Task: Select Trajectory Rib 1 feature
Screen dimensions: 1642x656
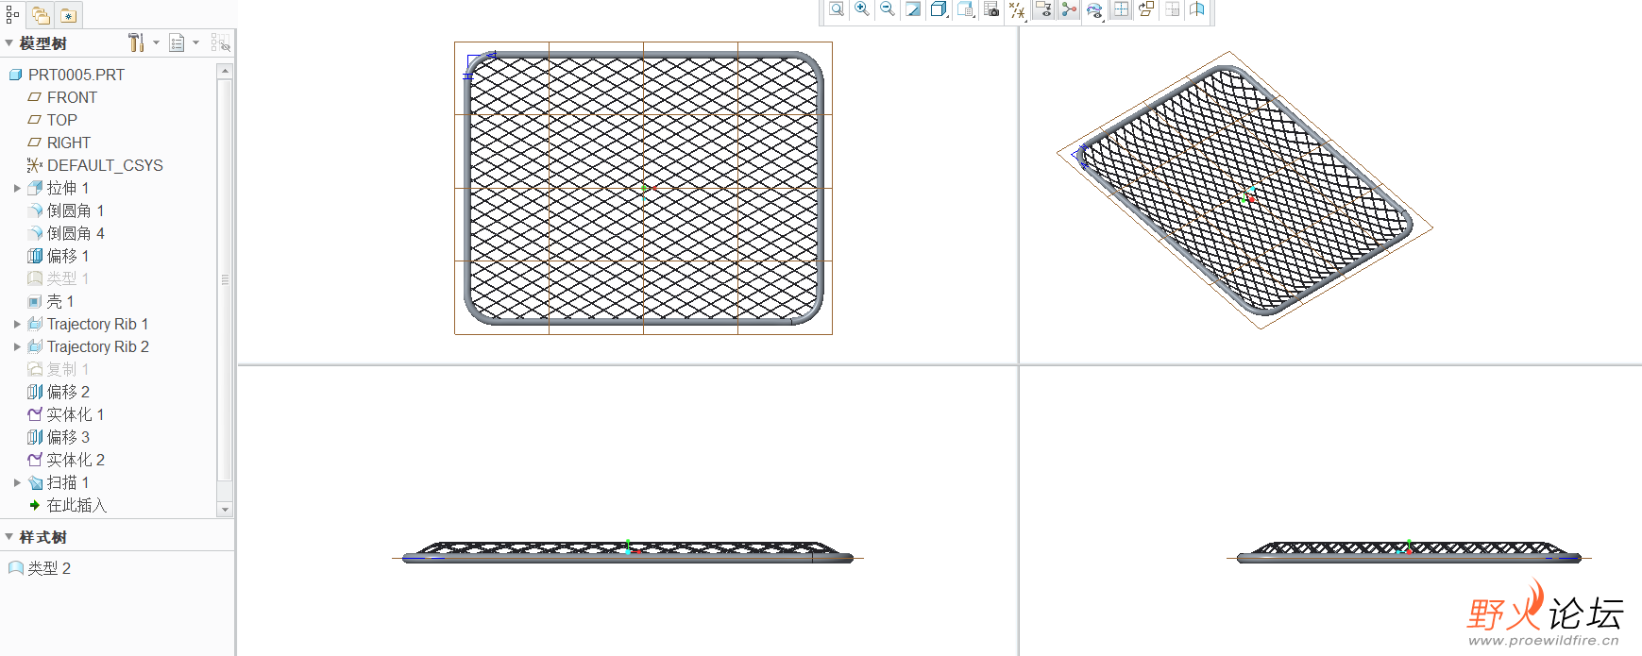Action: 98,324
